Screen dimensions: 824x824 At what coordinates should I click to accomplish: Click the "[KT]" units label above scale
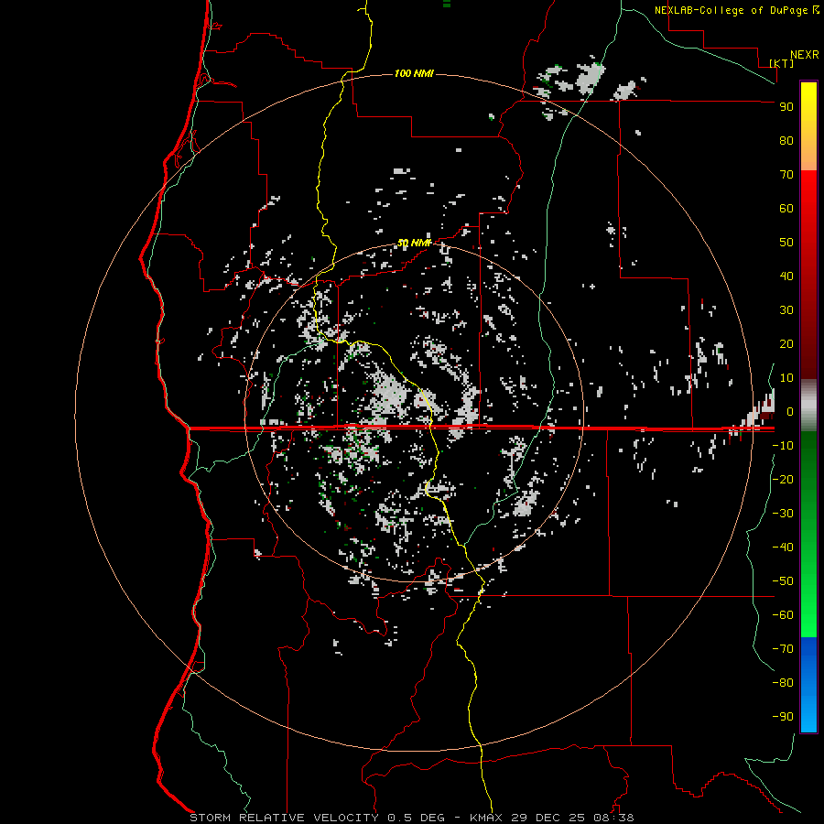point(782,63)
